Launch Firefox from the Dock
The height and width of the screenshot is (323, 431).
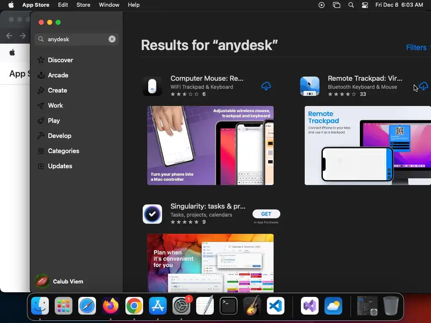tap(111, 306)
